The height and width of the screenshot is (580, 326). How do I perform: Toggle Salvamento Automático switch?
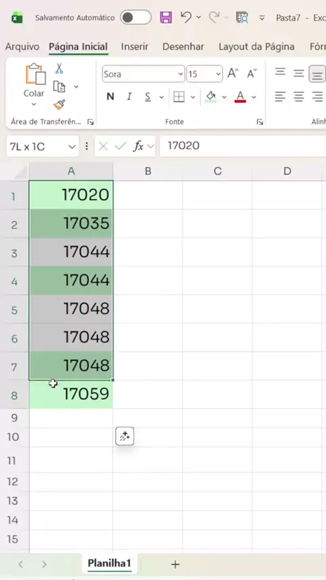point(135,18)
